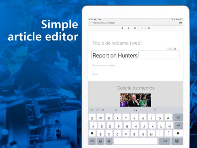Tap the return key

(178, 125)
